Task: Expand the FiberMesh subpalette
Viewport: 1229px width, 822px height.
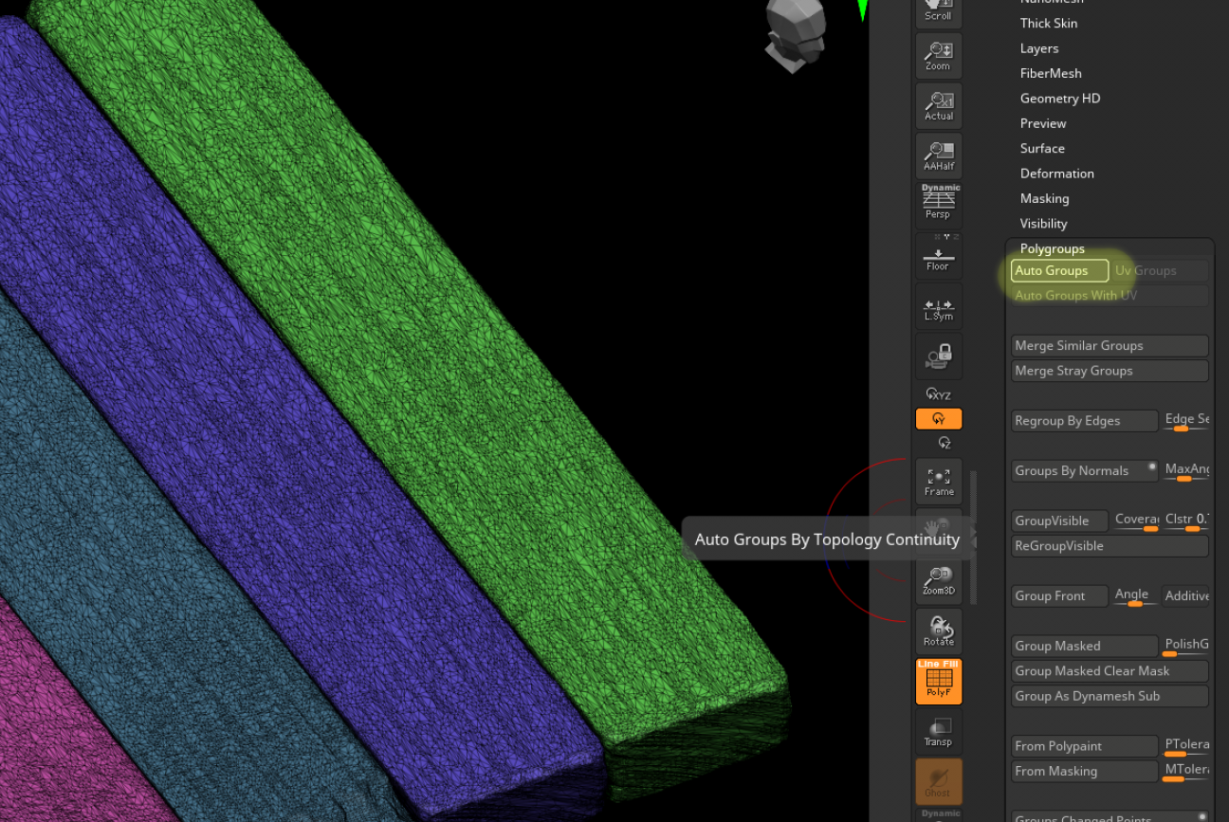Action: (x=1051, y=73)
